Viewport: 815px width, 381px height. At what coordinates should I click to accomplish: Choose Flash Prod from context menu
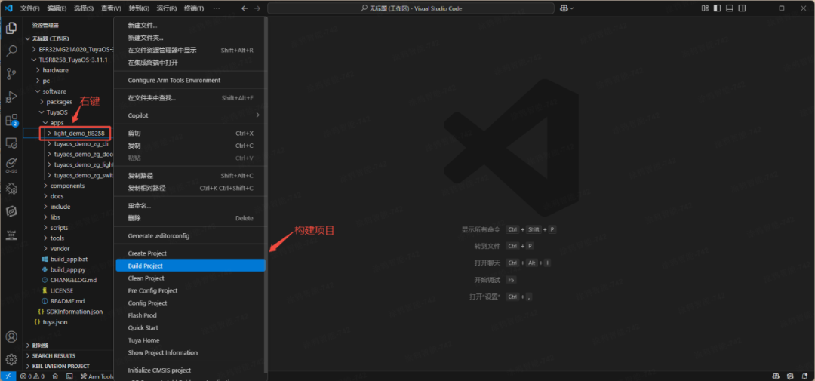click(x=190, y=315)
